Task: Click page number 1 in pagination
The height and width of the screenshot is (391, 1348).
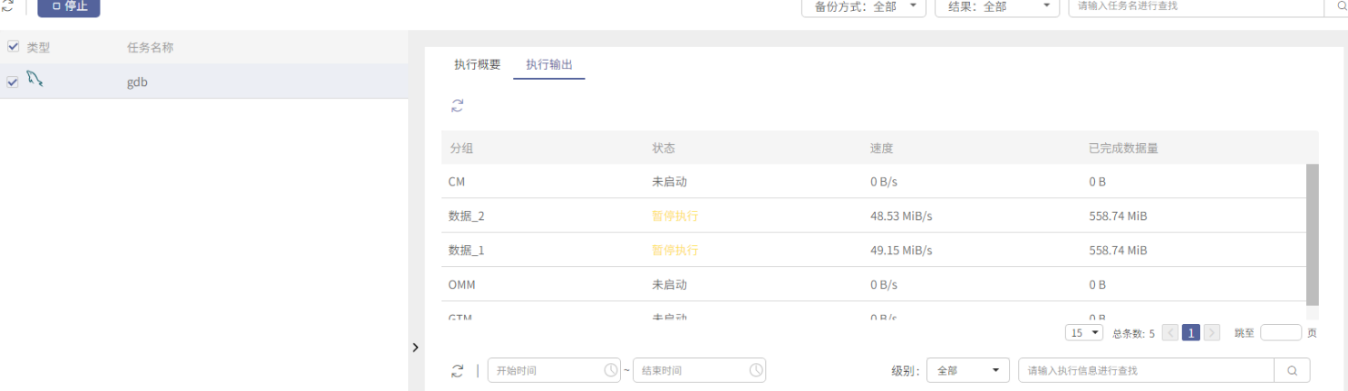Action: 1191,333
